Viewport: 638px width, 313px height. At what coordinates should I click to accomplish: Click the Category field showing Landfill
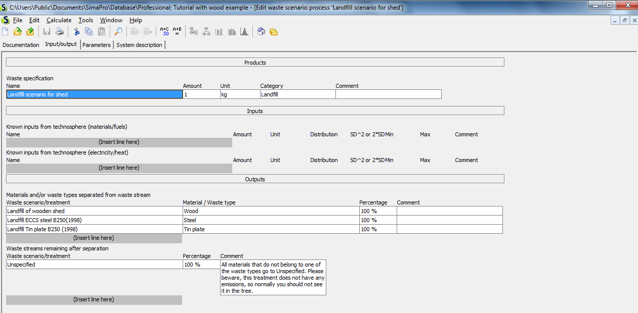pyautogui.click(x=297, y=94)
